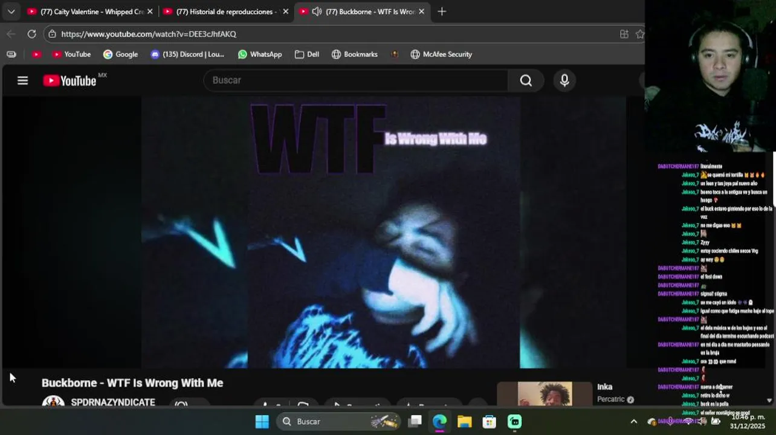Screen dimensions: 776x435
Task: Expand the Dell bookmarks folder
Action: click(x=307, y=54)
